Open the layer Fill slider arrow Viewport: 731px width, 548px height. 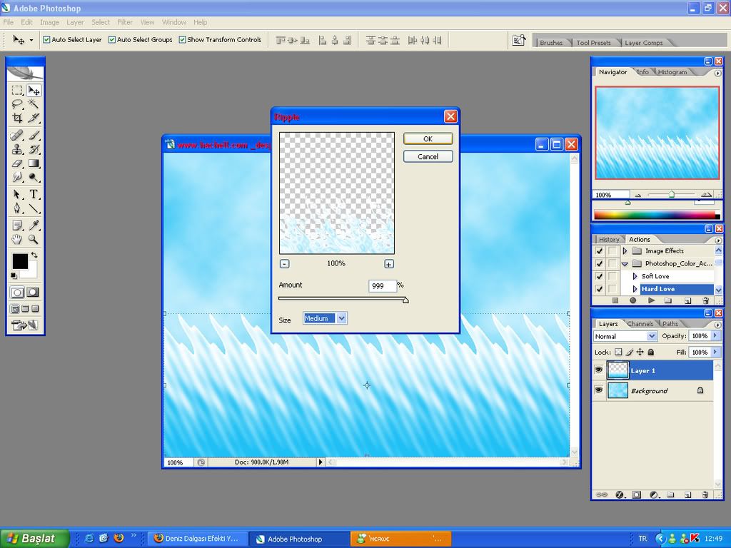pos(715,352)
